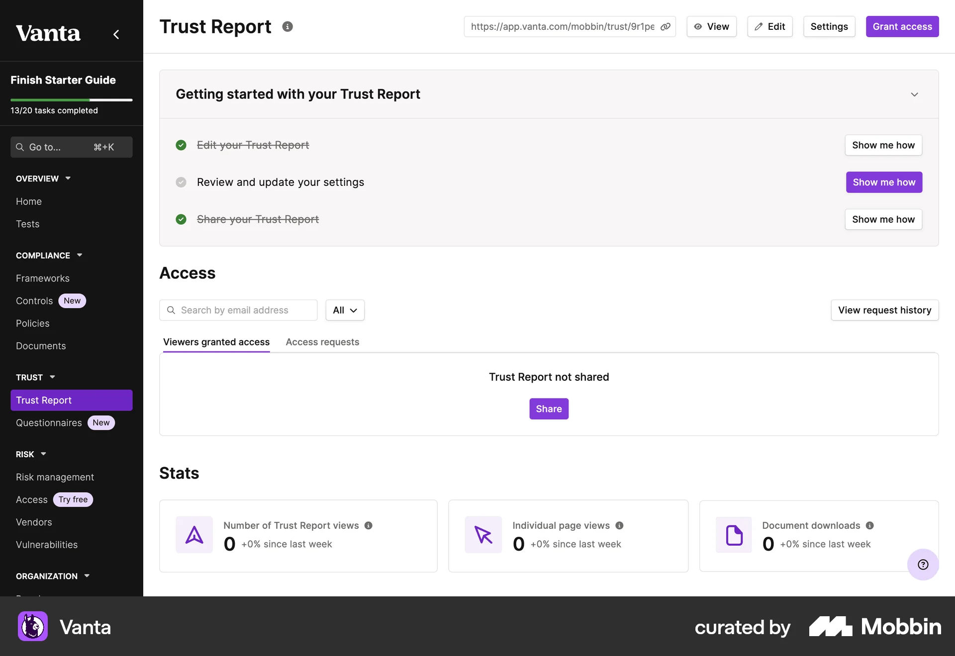Open Questionnaires in the sidebar

[49, 423]
